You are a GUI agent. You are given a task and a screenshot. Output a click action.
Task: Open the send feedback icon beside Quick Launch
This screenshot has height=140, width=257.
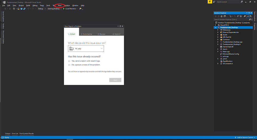tap(214, 2)
